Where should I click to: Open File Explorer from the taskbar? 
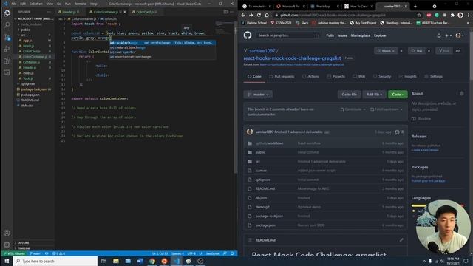116,261
